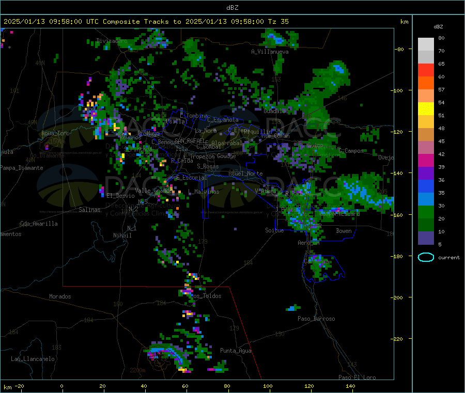Click the 'Paso_Barroso' place label
This screenshot has height=393, width=465.
[x=316, y=319]
